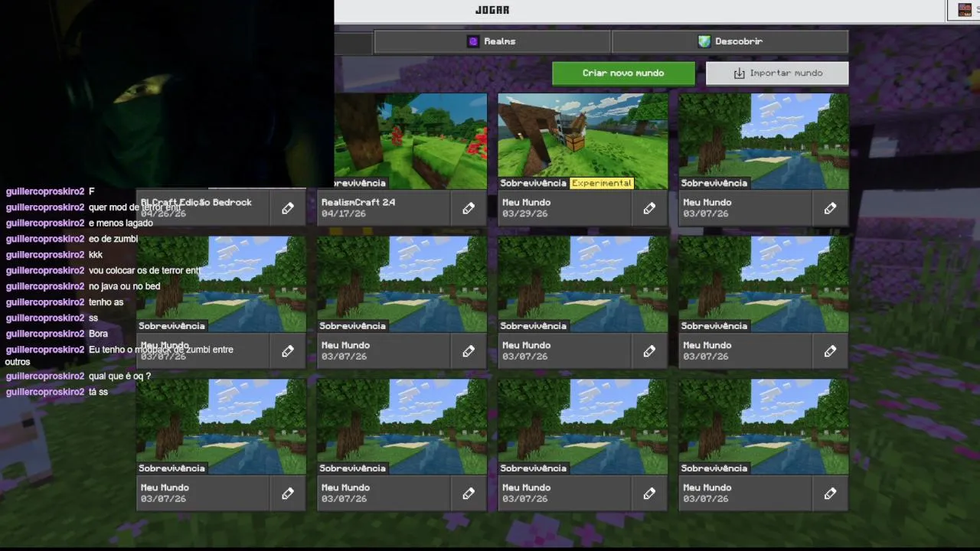980x551 pixels.
Task: Edit the Meu Mundo world next to Experimental one
Action: (x=830, y=208)
